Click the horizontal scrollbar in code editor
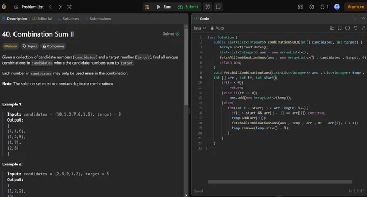The image size is (367, 197). (280, 181)
